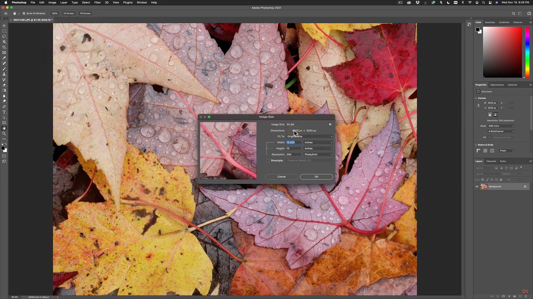Select the Move tool

[x=4, y=25]
